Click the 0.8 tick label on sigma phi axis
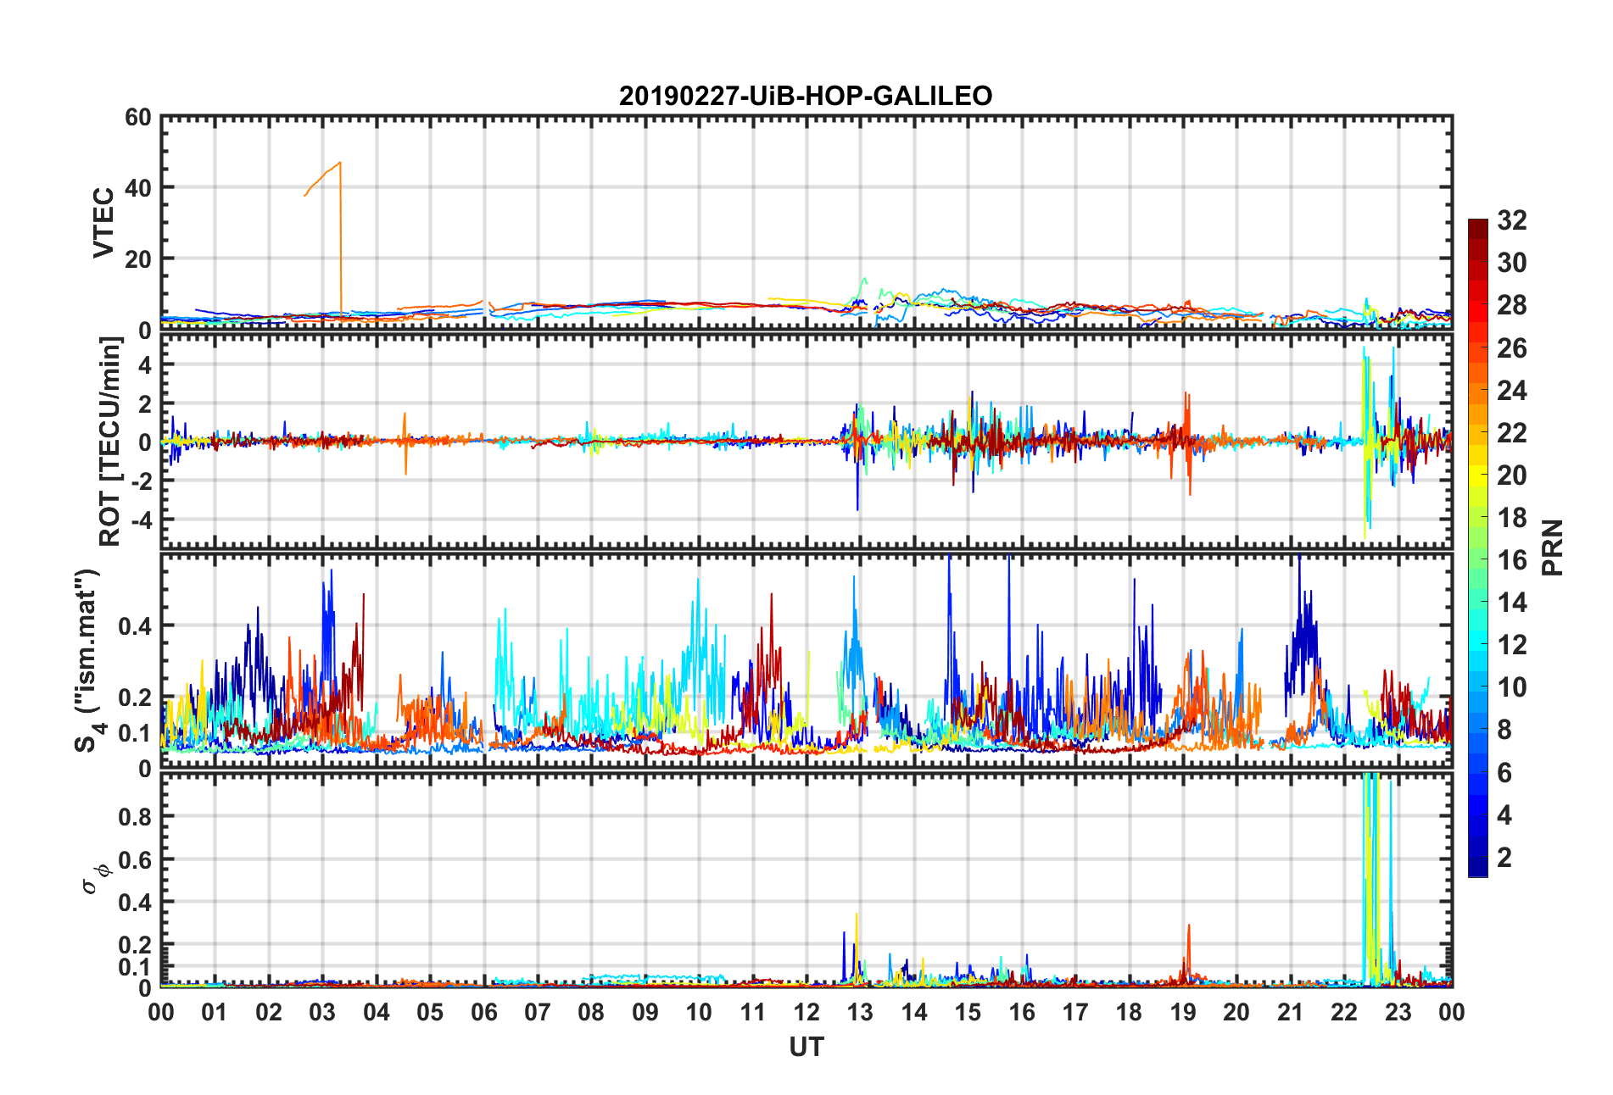The height and width of the screenshot is (1095, 1613). click(x=135, y=817)
